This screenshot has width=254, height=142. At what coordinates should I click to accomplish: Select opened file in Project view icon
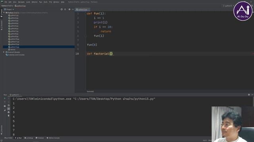tap(62, 9)
